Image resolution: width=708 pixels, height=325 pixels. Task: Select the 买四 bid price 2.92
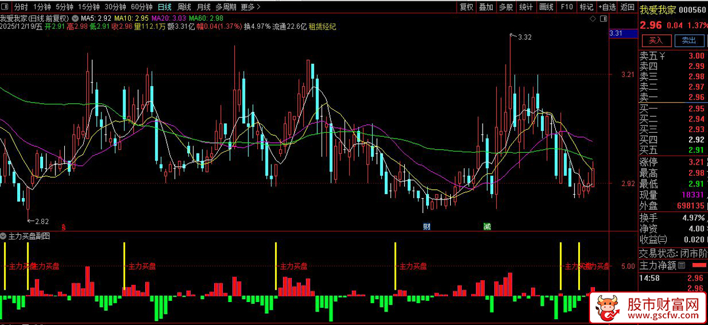(x=696, y=140)
